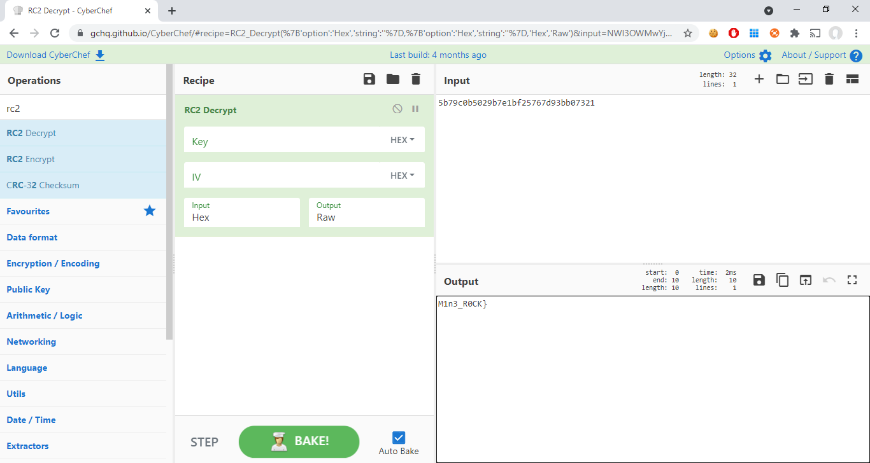The height and width of the screenshot is (463, 870).
Task: Open the Key format HEX dropdown
Action: 403,140
